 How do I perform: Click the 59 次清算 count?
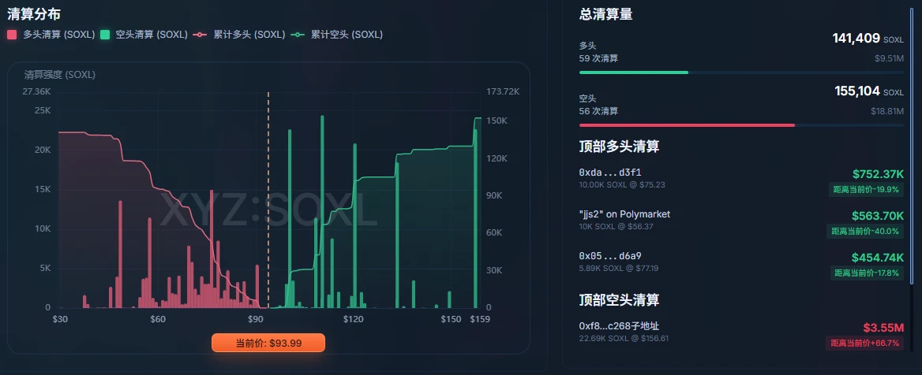pos(598,58)
